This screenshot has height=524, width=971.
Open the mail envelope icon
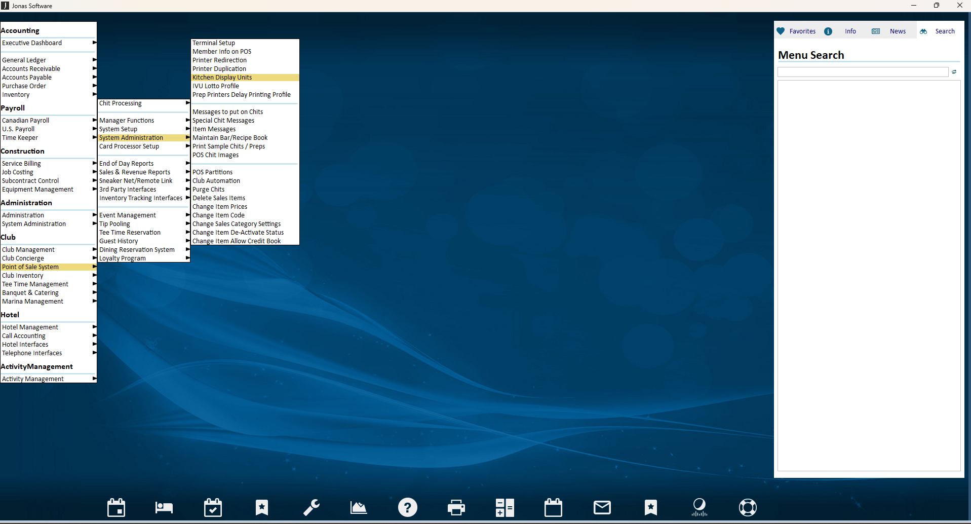coord(602,507)
